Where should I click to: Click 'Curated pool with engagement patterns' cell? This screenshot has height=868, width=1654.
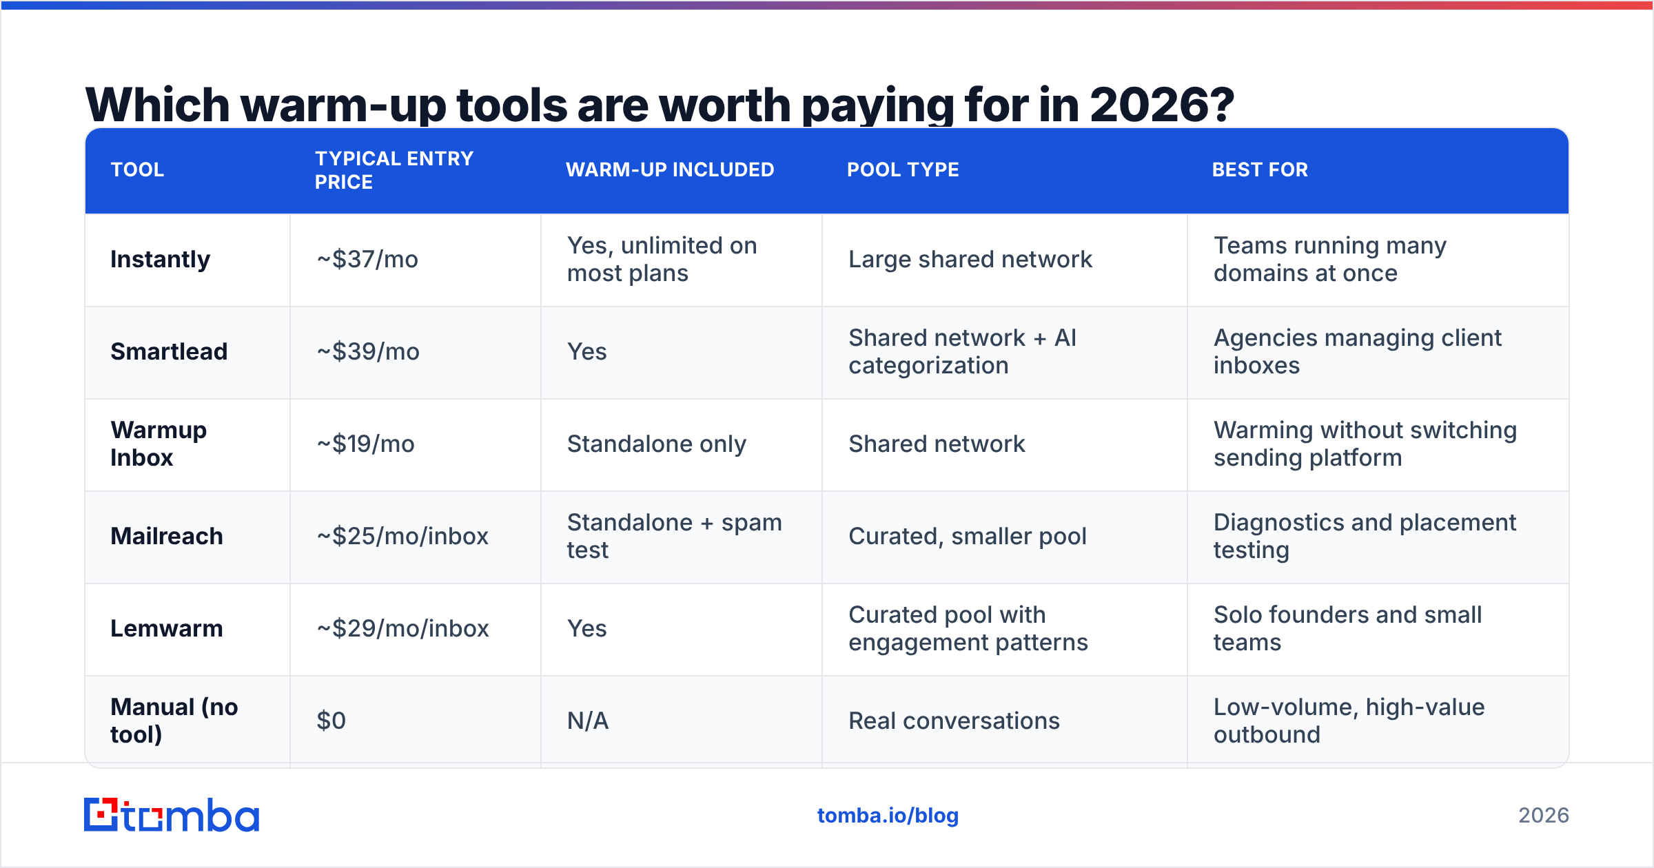(x=1005, y=629)
